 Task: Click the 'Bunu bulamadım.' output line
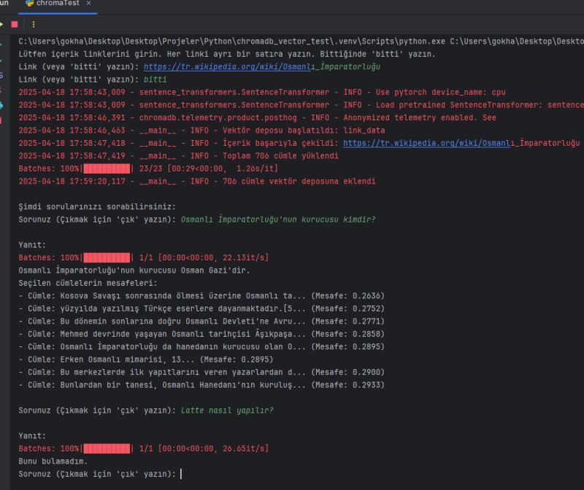pos(53,461)
